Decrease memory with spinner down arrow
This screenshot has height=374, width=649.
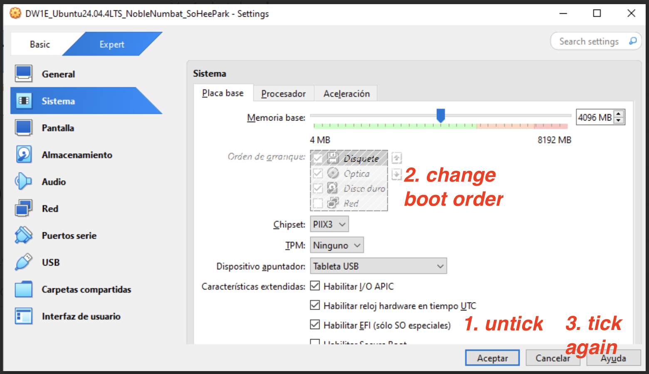[x=619, y=121]
